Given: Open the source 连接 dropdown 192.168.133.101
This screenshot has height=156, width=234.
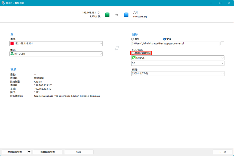Looking at the screenshot, I should click(x=56, y=44).
